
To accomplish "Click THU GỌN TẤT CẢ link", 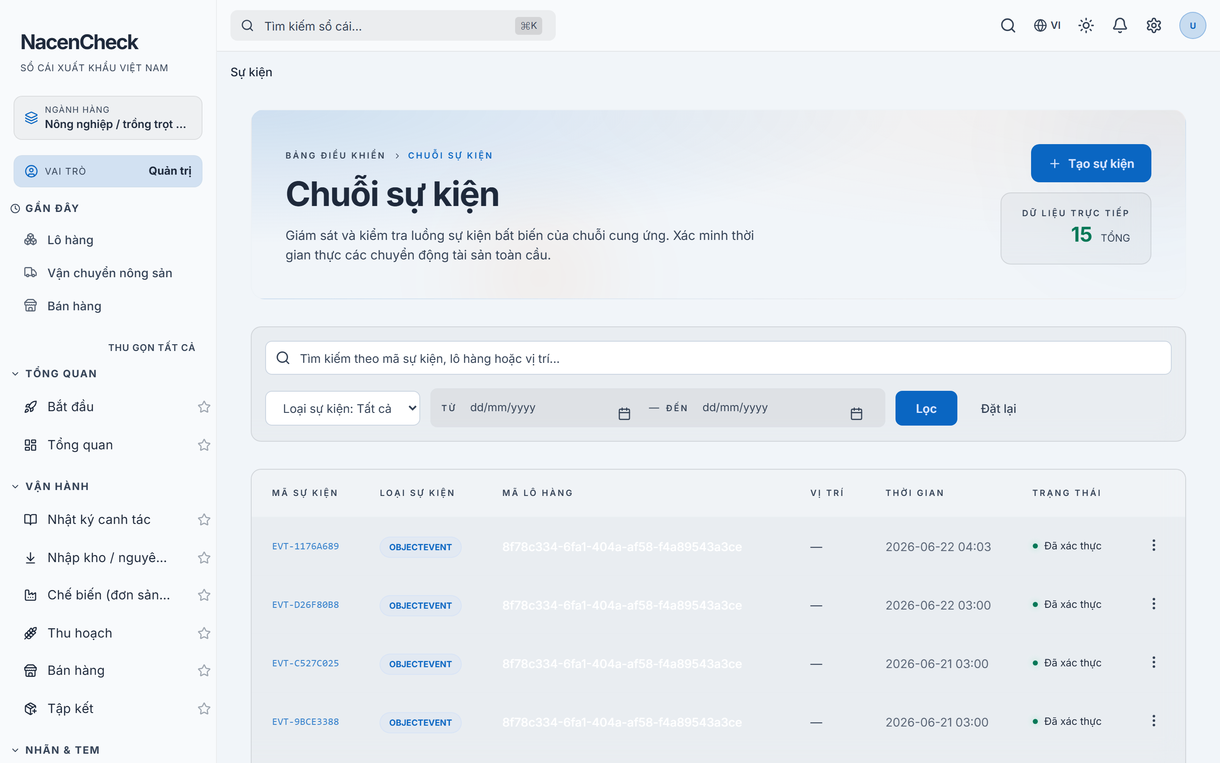I will [152, 347].
